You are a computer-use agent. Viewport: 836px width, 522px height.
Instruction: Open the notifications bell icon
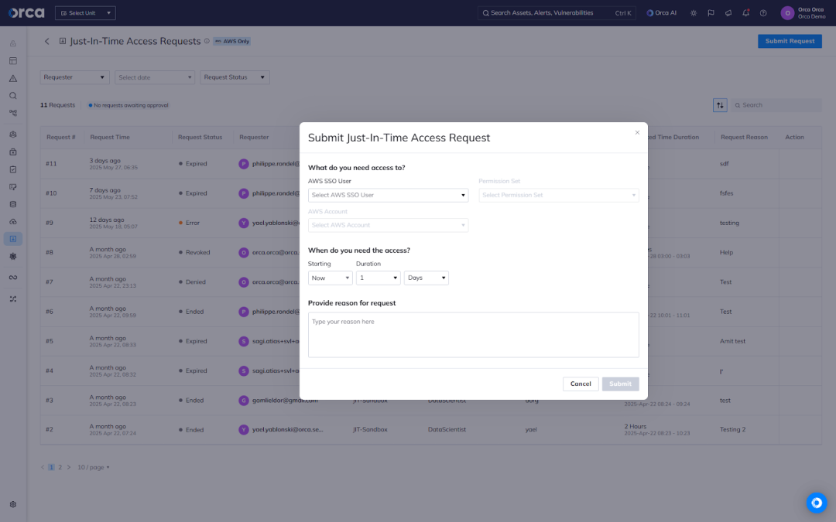tap(745, 13)
